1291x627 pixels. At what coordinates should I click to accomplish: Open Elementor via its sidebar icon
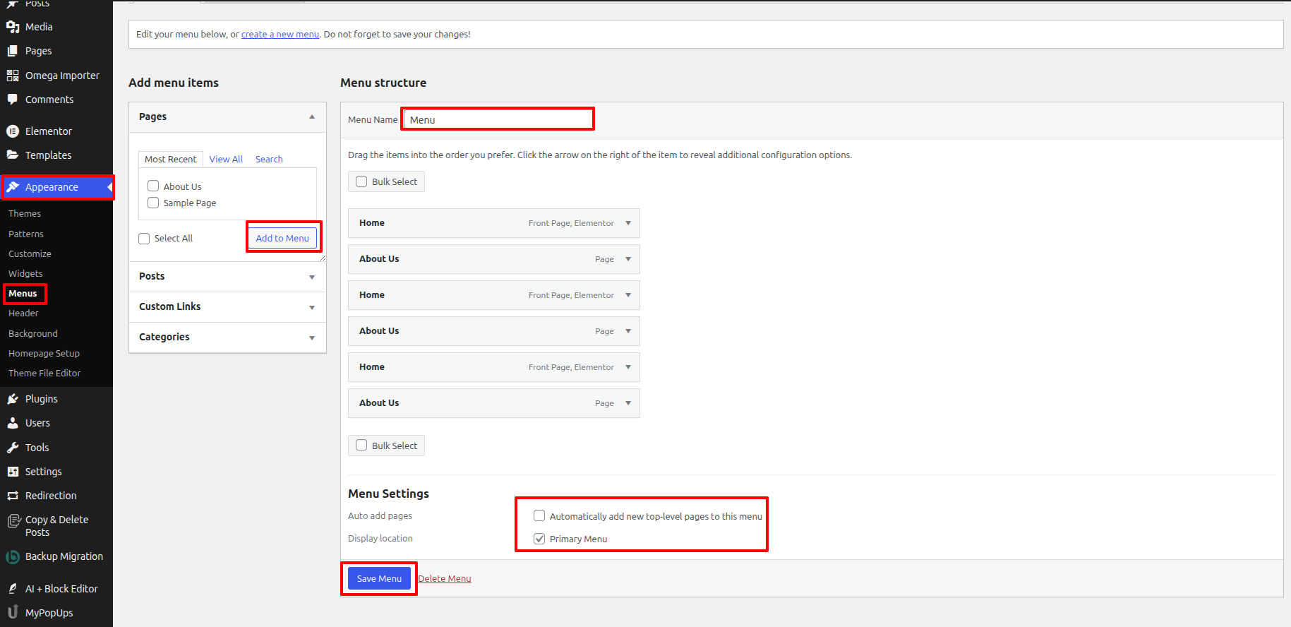(x=13, y=131)
